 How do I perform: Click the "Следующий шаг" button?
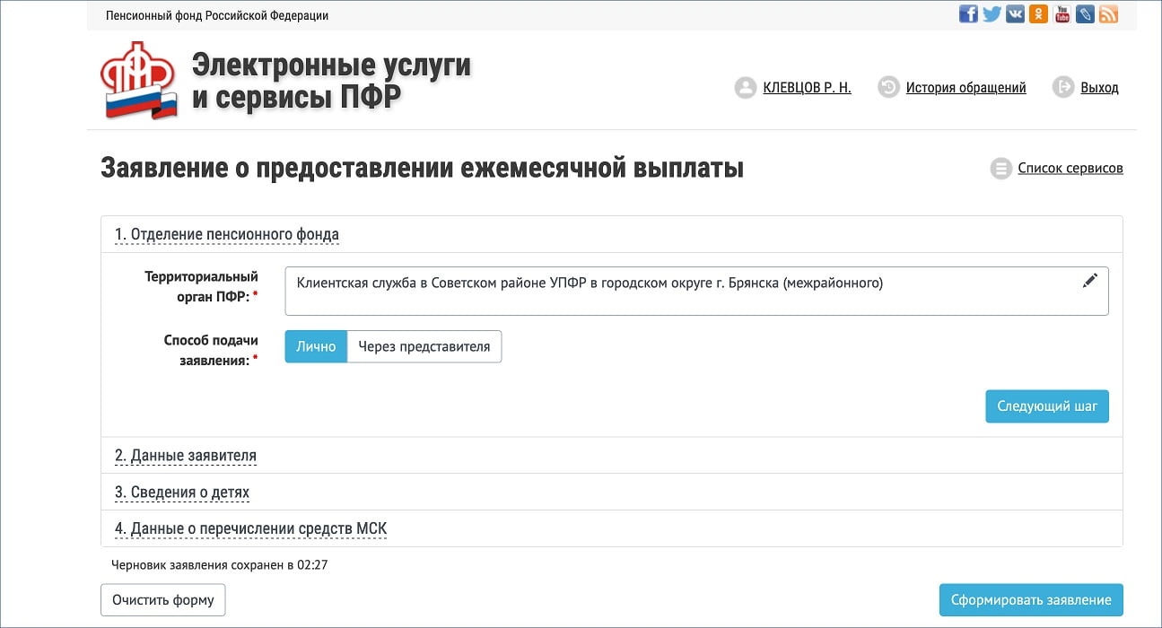pos(1046,406)
